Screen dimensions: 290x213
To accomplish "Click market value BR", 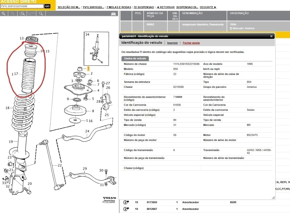I will click(x=249, y=125).
